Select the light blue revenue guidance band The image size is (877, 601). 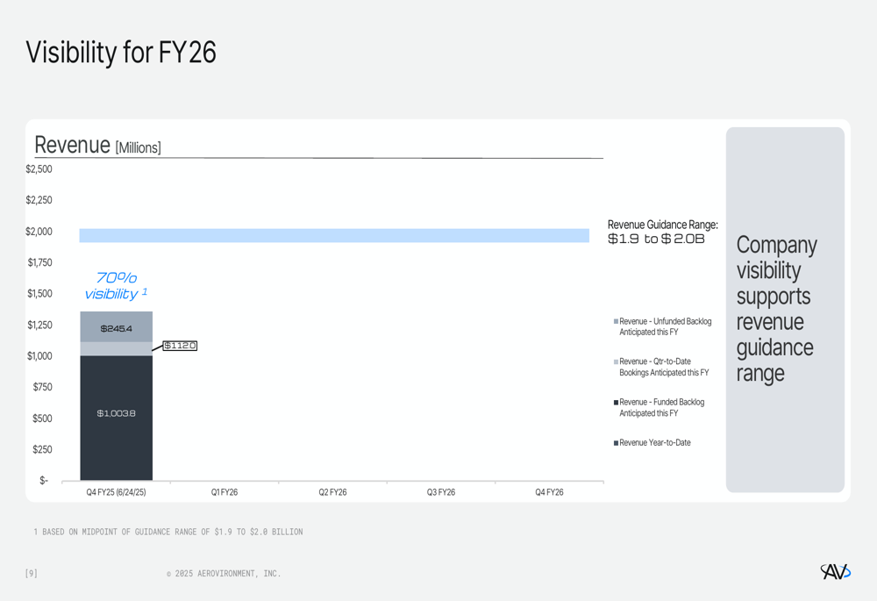[334, 236]
